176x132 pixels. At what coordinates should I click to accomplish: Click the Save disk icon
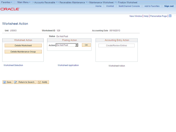4,82
